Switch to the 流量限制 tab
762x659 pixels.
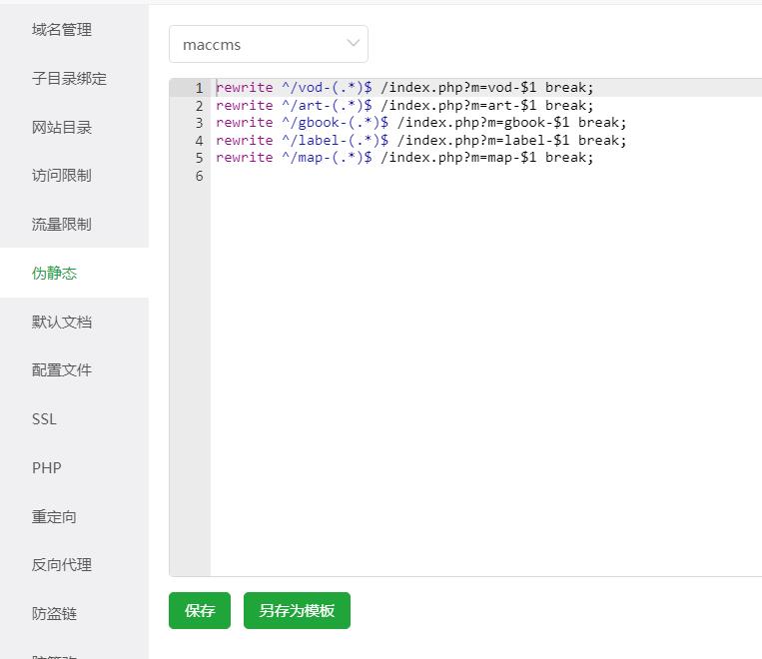(62, 224)
